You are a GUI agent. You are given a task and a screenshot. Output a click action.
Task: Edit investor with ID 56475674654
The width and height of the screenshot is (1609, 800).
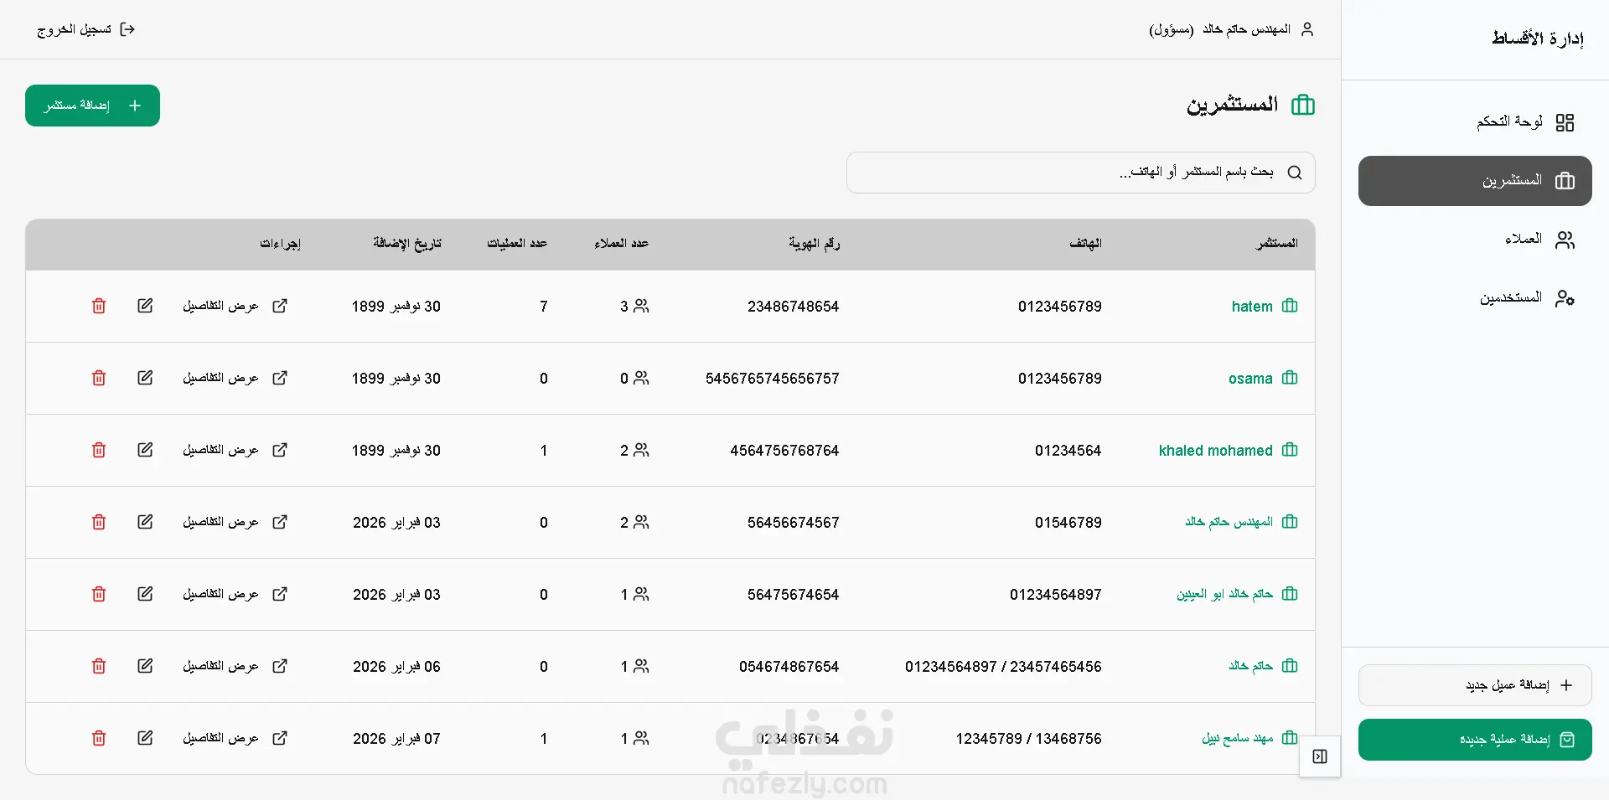pos(145,594)
